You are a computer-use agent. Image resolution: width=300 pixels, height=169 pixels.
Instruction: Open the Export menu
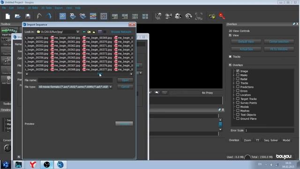click(59, 8)
